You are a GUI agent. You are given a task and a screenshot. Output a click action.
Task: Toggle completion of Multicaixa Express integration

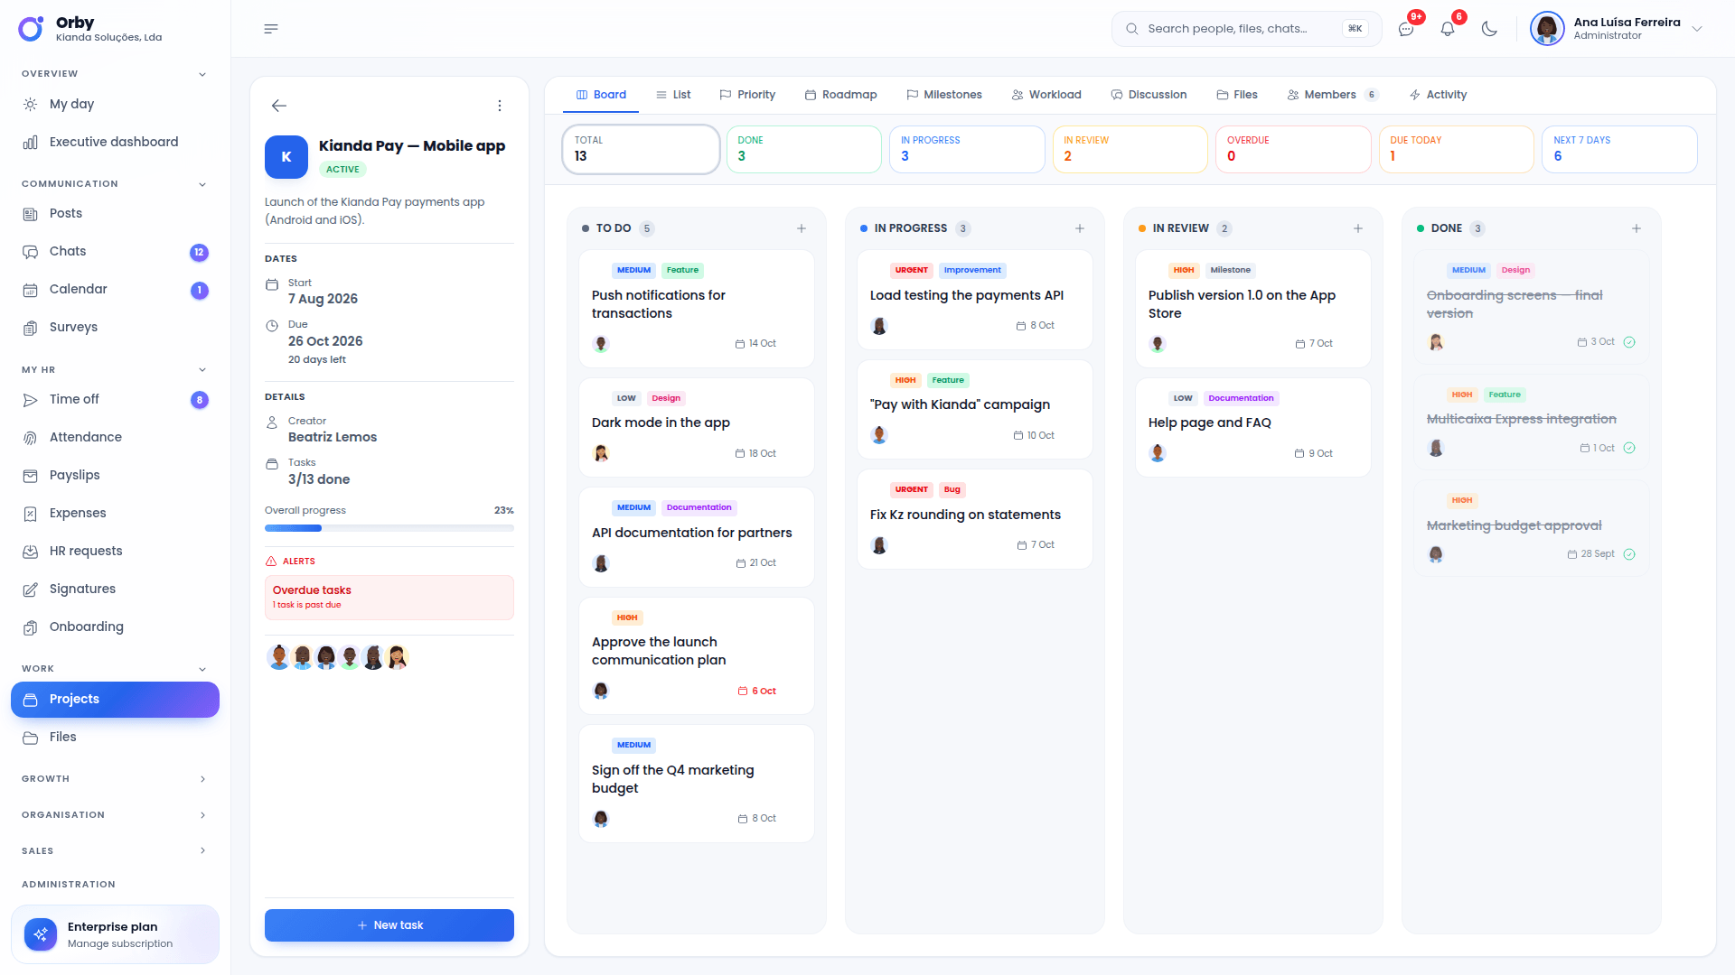click(1629, 448)
